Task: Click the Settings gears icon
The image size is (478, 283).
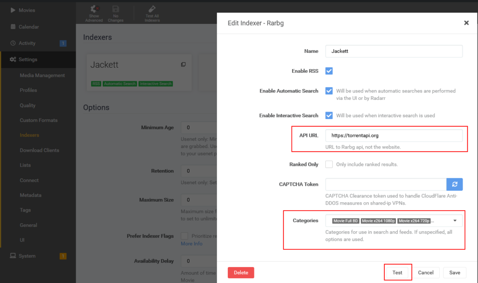Action: pos(13,59)
